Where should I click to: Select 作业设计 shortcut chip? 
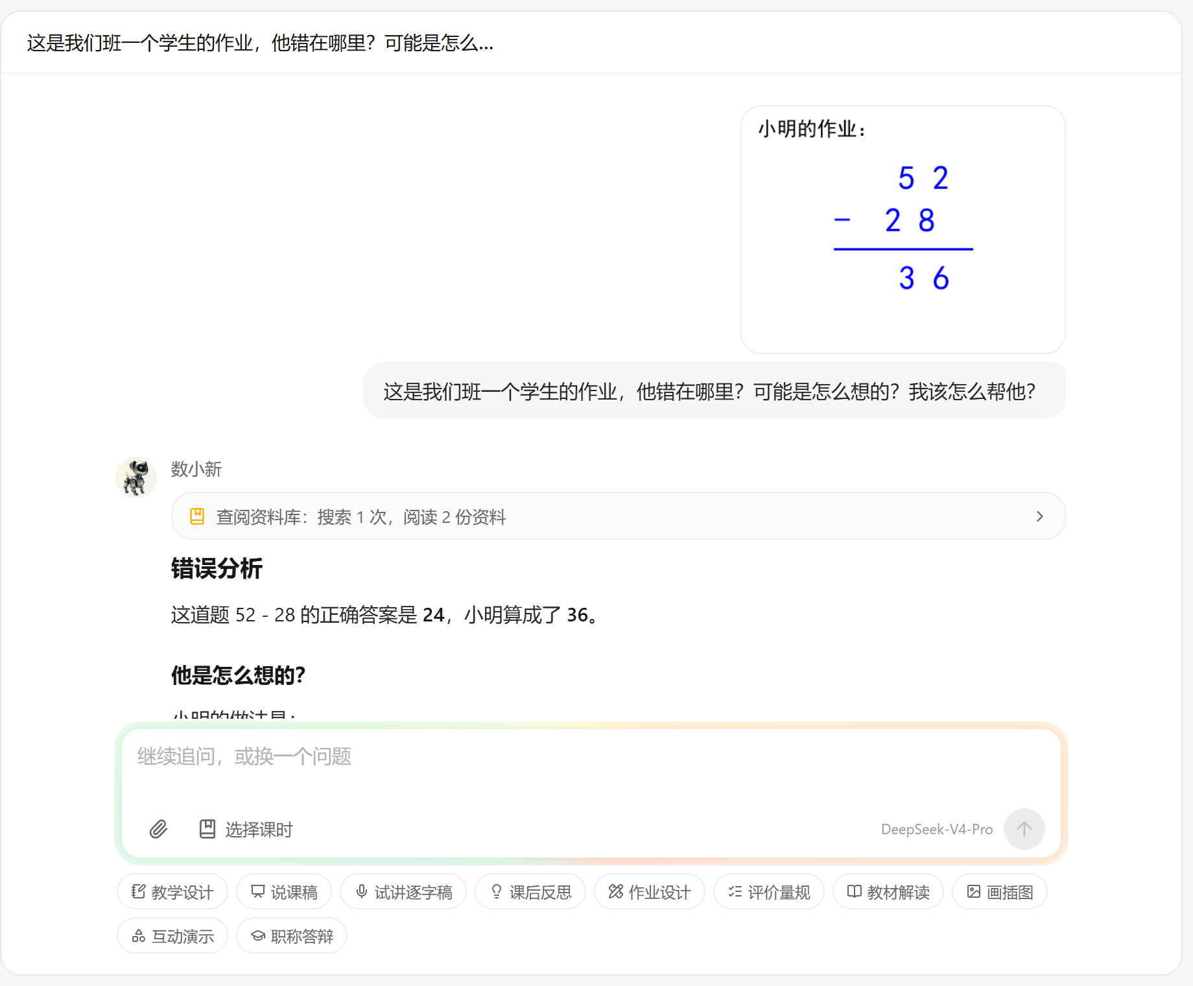650,892
